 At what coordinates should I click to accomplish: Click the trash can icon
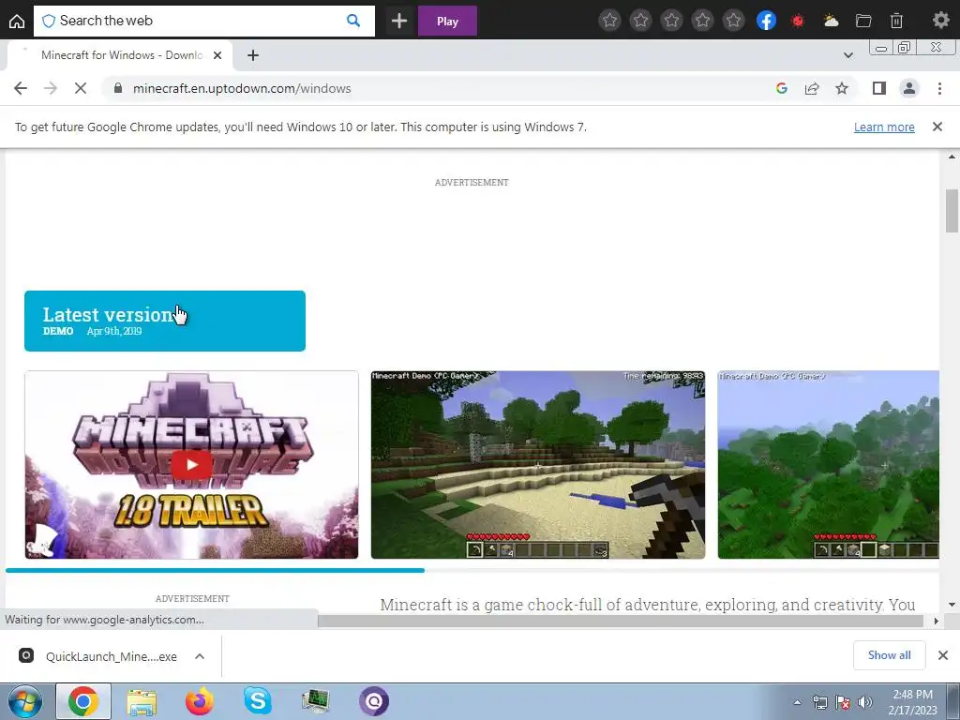click(x=896, y=21)
